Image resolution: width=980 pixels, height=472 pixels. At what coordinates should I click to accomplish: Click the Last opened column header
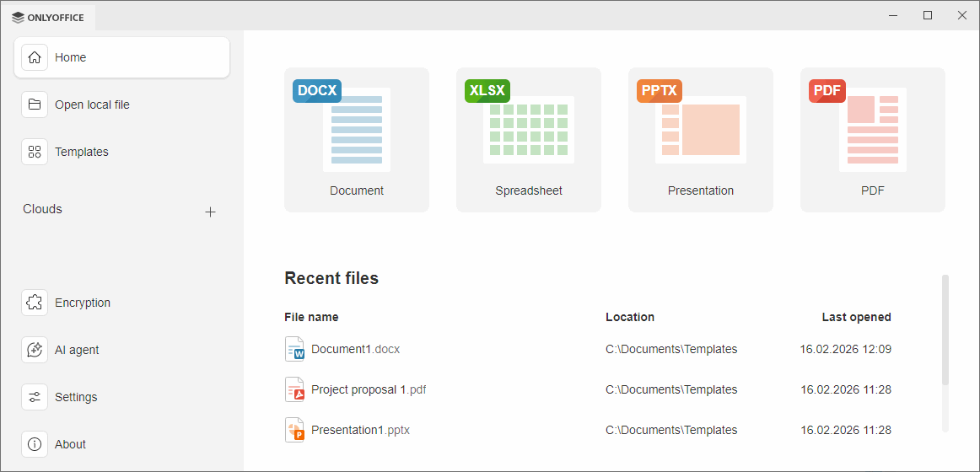(856, 317)
